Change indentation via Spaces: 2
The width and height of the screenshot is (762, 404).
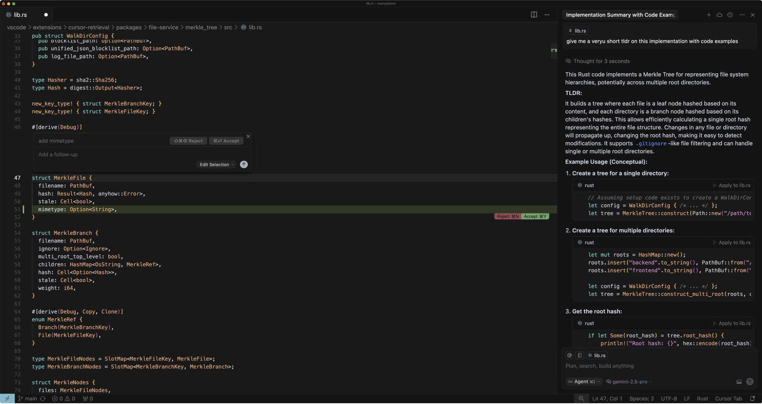pos(641,399)
